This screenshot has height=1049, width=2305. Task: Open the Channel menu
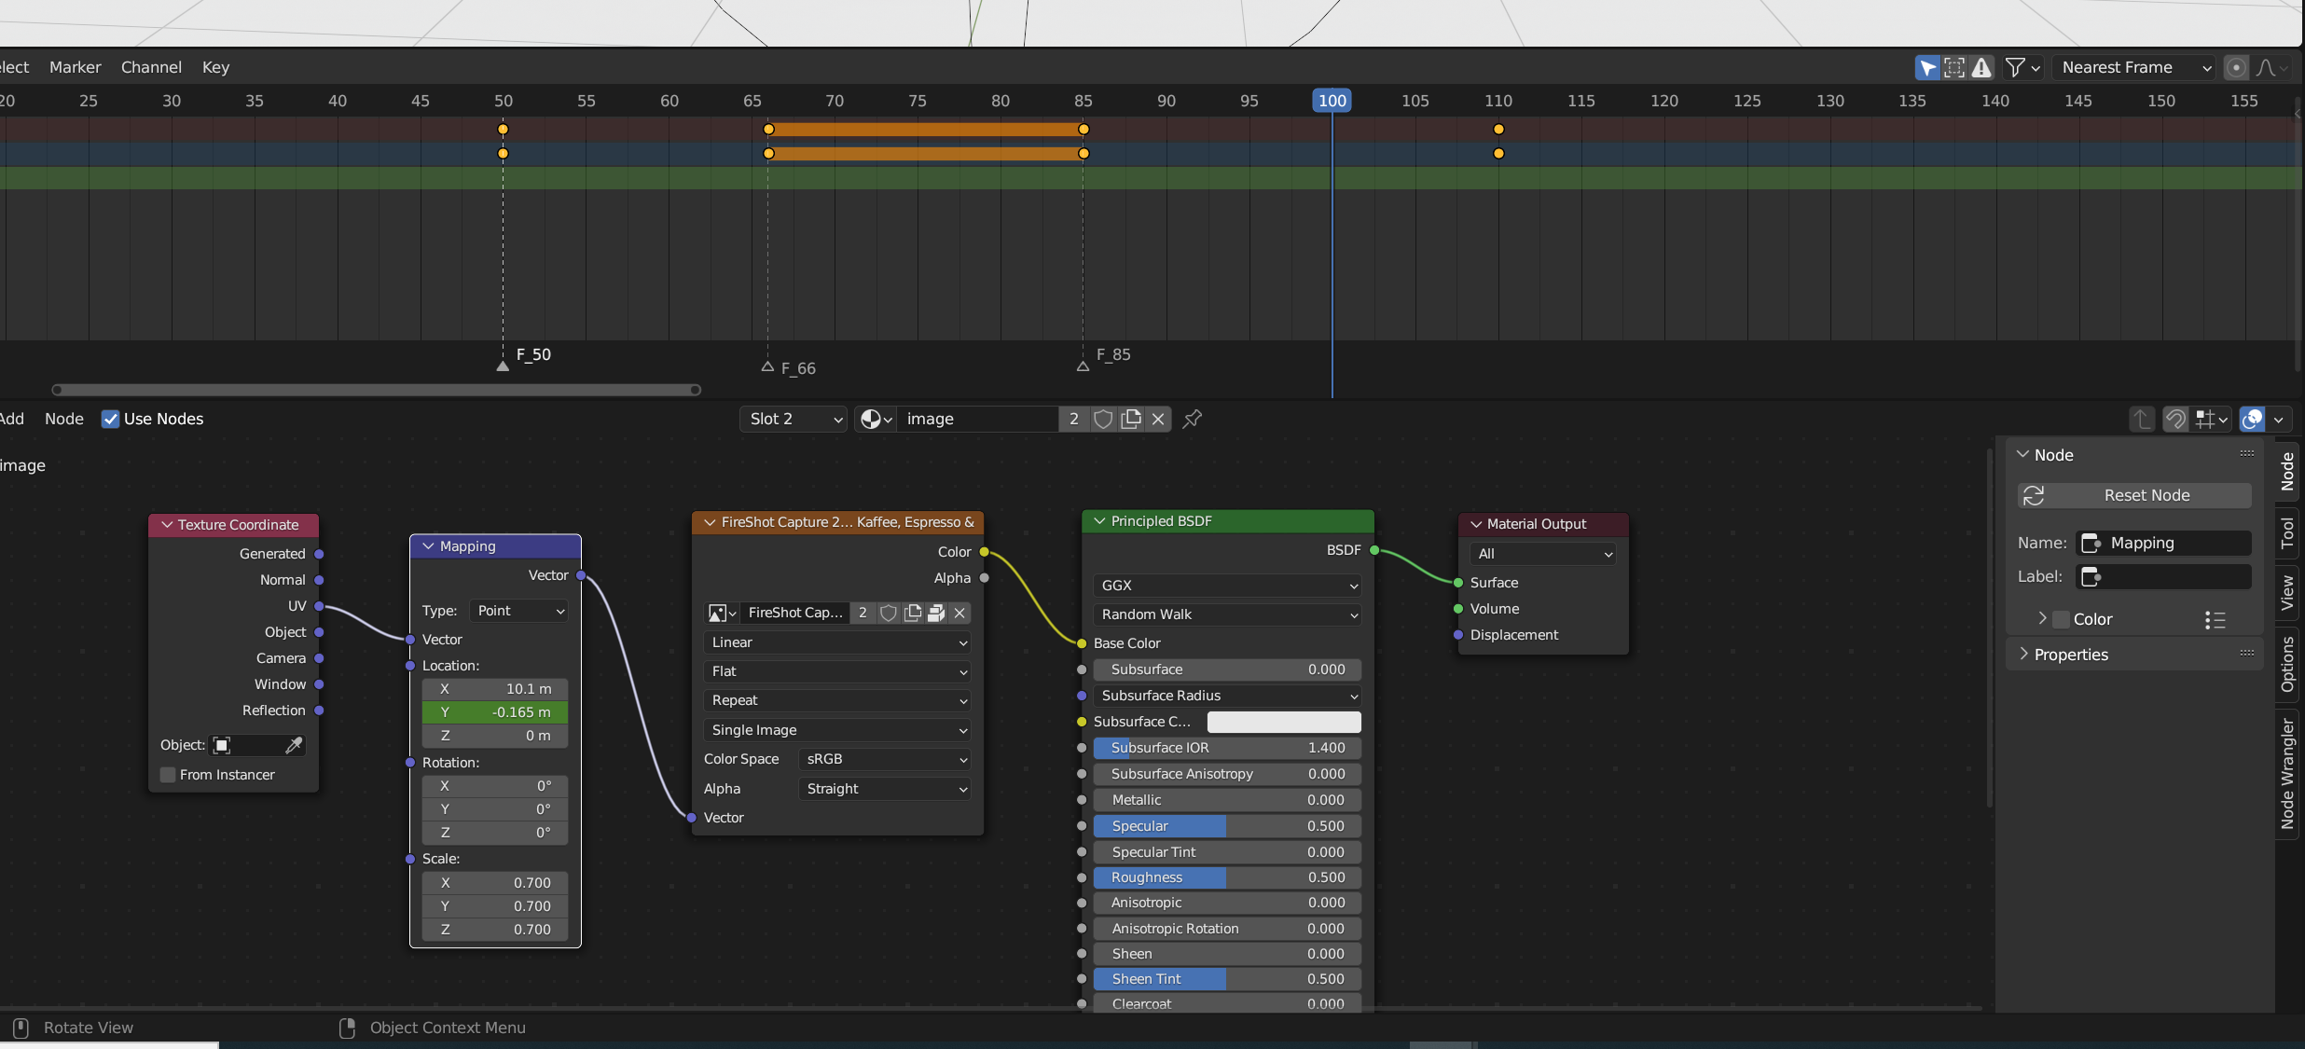pyautogui.click(x=151, y=67)
